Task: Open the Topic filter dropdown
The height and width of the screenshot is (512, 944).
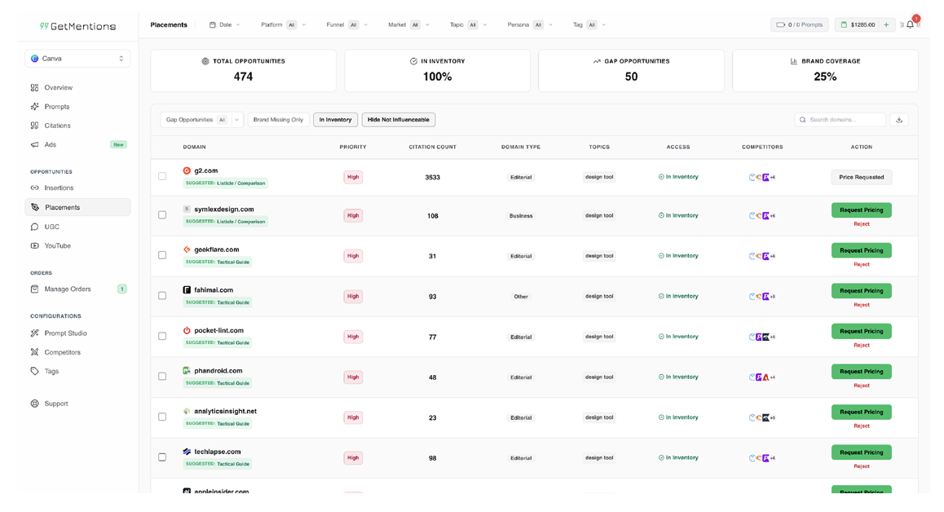Action: 468,24
